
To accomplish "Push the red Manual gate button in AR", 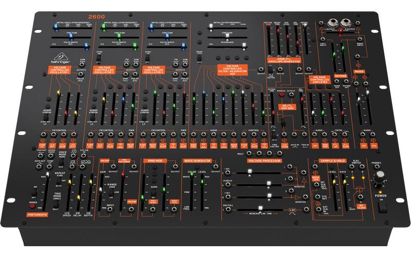I will click(282, 95).
